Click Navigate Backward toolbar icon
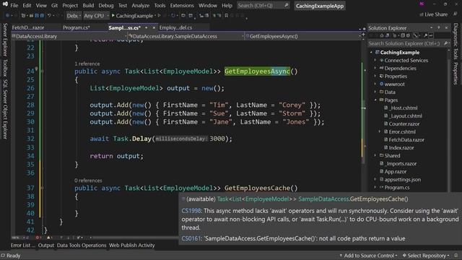The width and height of the screenshot is (462, 260). coord(7,15)
